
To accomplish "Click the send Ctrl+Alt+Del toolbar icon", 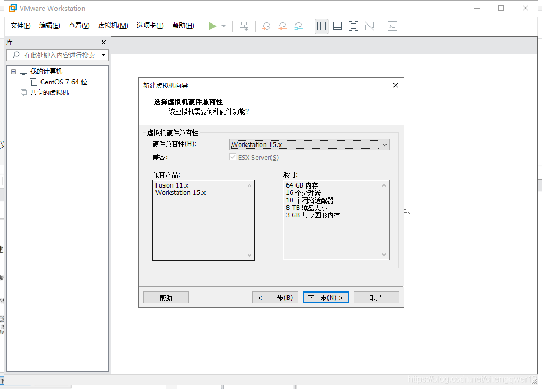I will click(244, 26).
